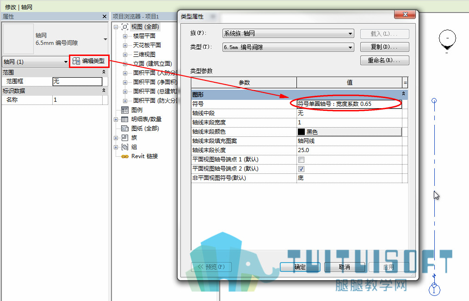Expand the 面积平面 (防火分 tree node
469x301 pixels.
[125, 101]
